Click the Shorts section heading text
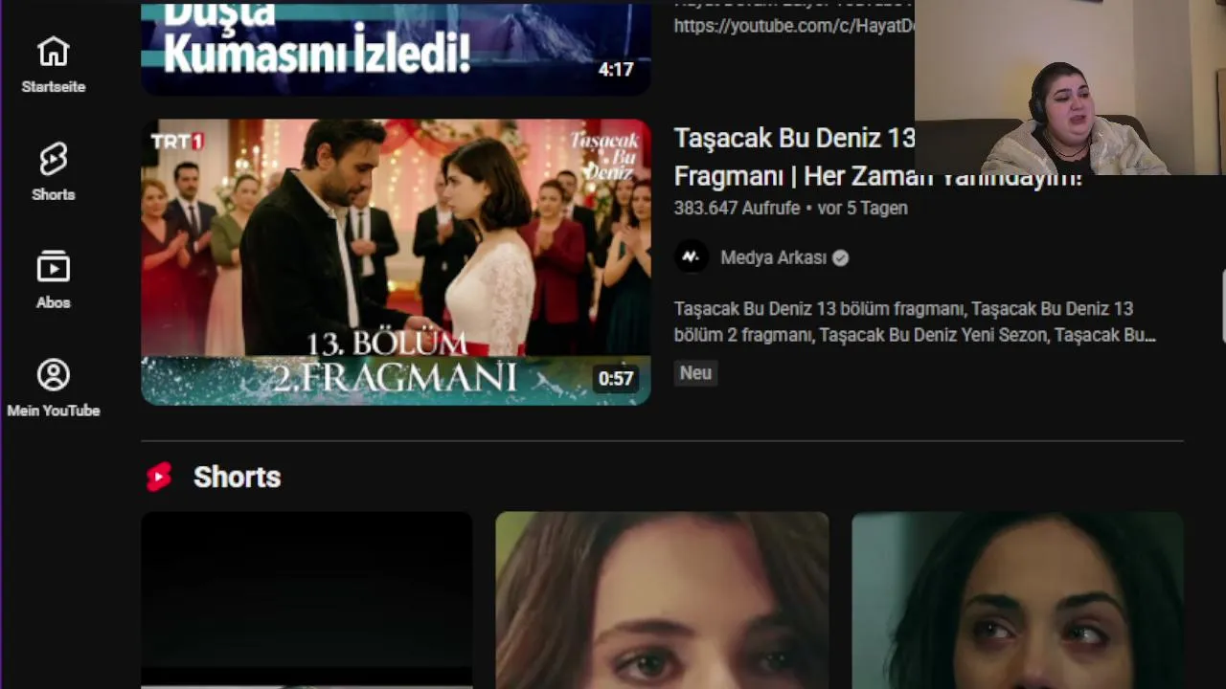This screenshot has height=689, width=1226. pyautogui.click(x=237, y=477)
